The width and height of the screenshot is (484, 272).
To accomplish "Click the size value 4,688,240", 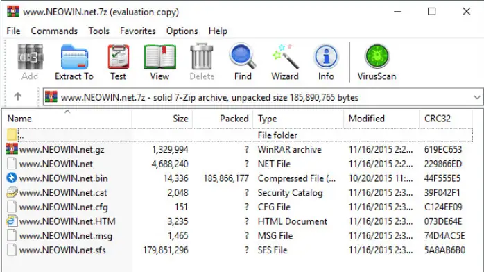I will pos(170,164).
